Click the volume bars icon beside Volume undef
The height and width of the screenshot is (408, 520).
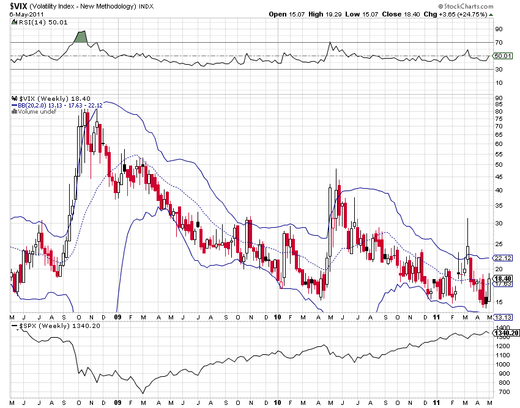point(15,112)
